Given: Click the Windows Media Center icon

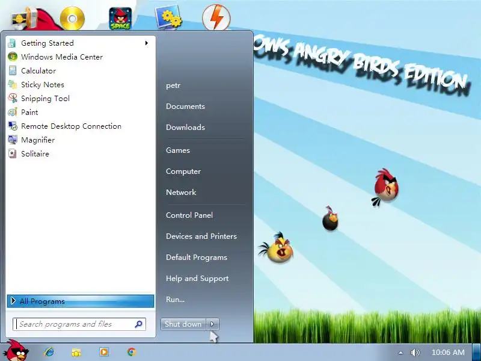Looking at the screenshot, I should coord(12,57).
